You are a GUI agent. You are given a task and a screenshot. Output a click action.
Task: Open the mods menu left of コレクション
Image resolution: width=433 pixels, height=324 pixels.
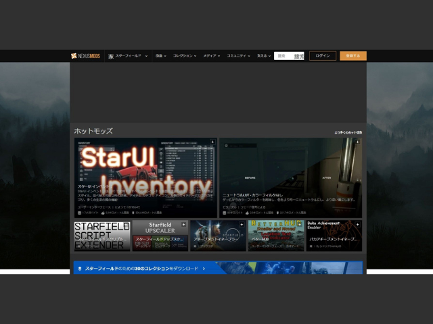pos(161,56)
